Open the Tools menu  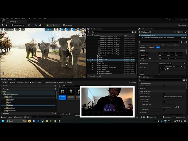23,19
